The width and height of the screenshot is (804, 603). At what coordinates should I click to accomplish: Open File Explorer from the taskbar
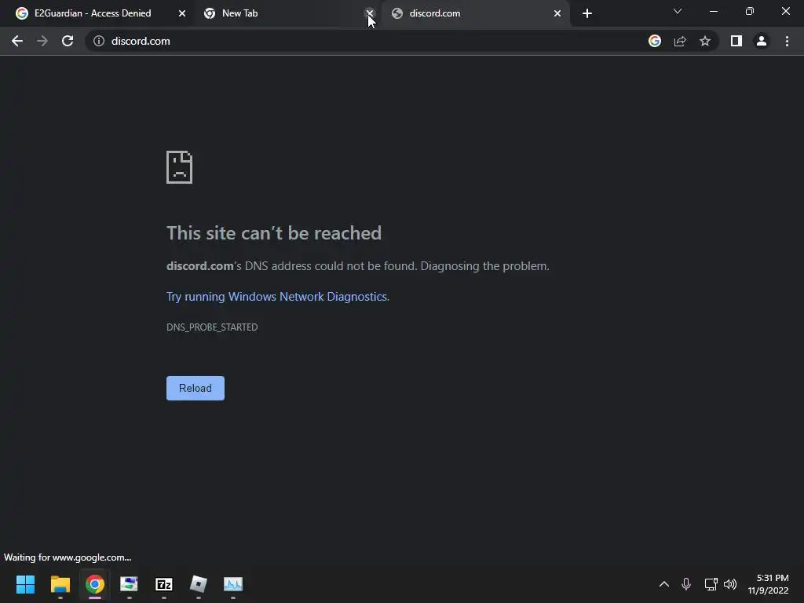(60, 584)
